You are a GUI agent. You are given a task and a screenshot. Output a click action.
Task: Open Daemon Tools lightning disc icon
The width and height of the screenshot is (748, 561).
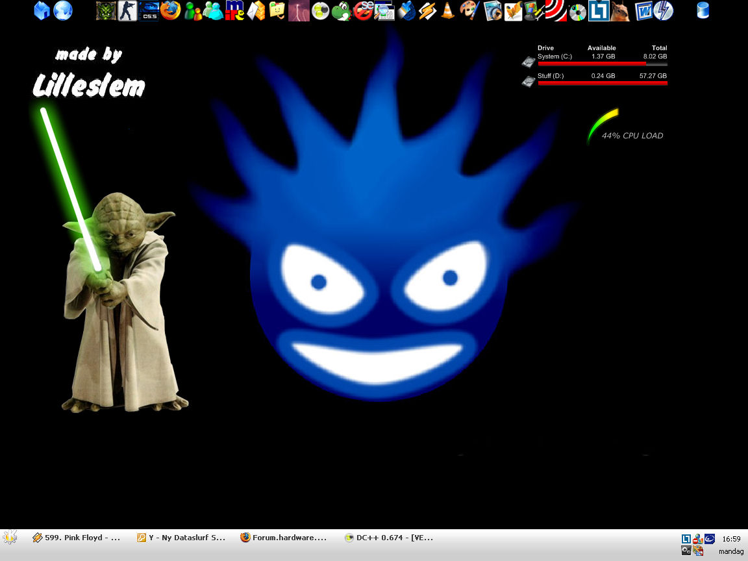click(x=664, y=10)
